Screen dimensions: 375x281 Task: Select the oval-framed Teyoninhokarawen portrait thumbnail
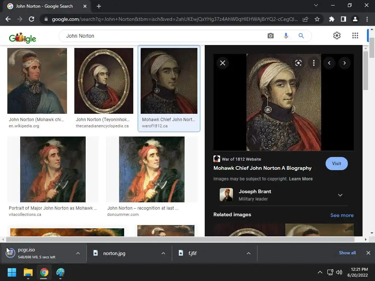coord(104,81)
